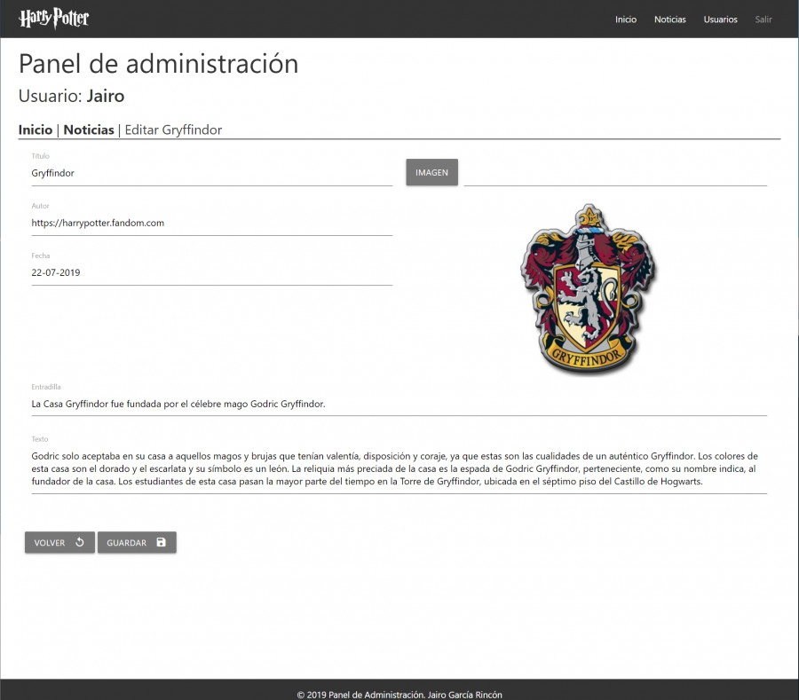The height and width of the screenshot is (700, 799).
Task: Click the IMAGEN upload button
Action: (431, 172)
